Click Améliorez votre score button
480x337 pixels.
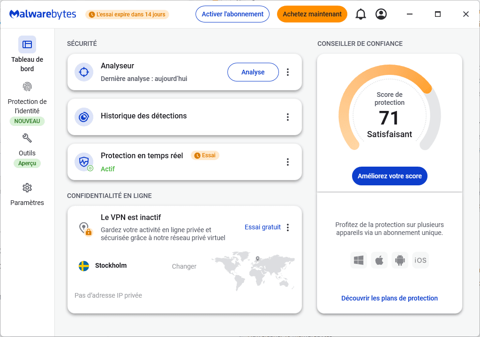tap(390, 176)
